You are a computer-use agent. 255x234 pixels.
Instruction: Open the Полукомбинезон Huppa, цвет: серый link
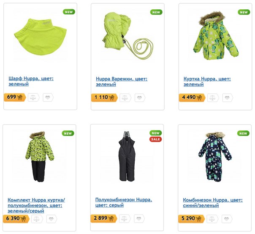point(124,202)
